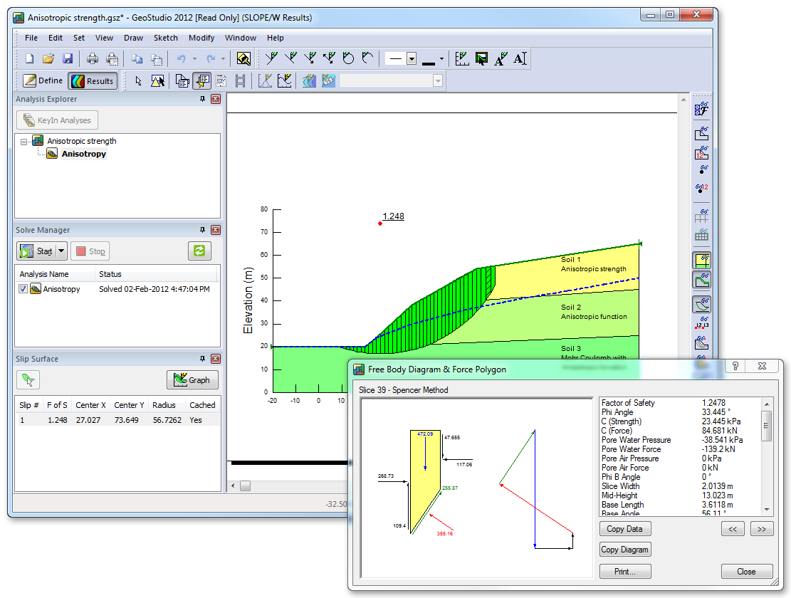Image resolution: width=791 pixels, height=598 pixels.
Task: Click the horizontal scrollbar thumb in drawing
Action: (x=245, y=486)
